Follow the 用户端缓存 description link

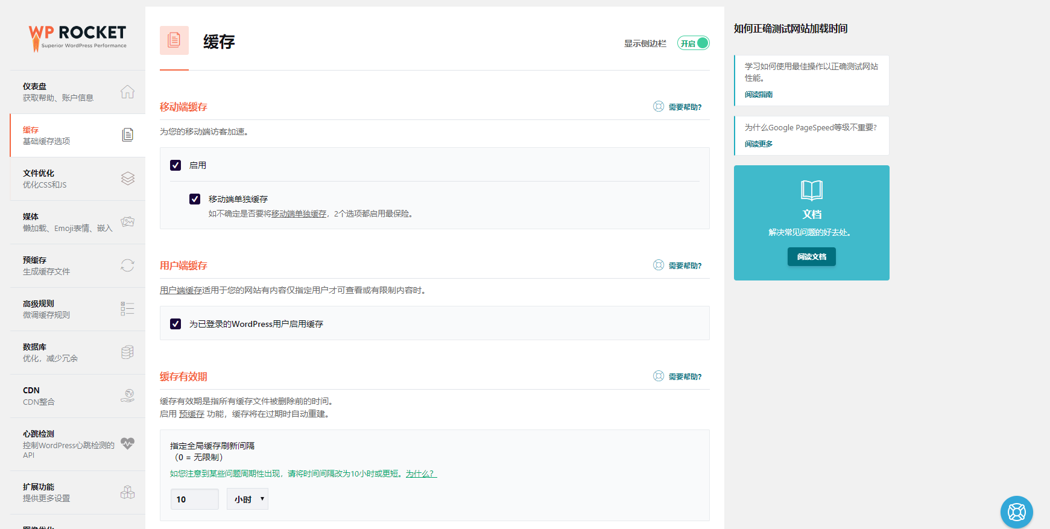point(181,290)
